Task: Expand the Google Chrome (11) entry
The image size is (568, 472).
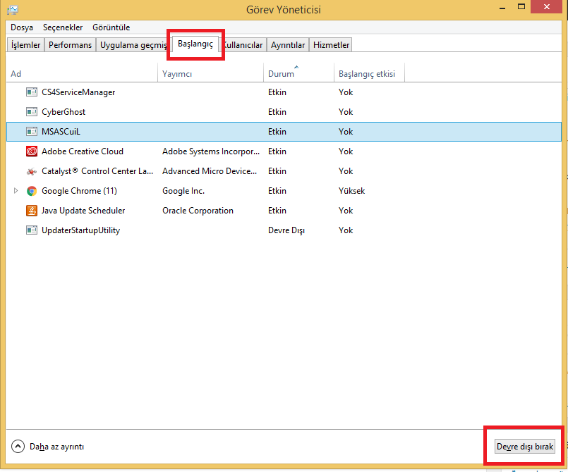Action: tap(16, 190)
